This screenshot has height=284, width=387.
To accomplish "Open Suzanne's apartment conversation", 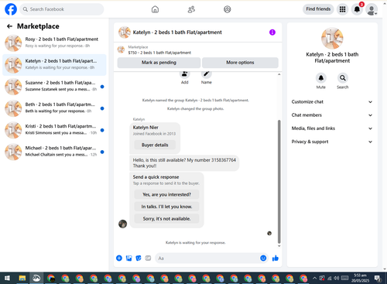I will pos(54,86).
